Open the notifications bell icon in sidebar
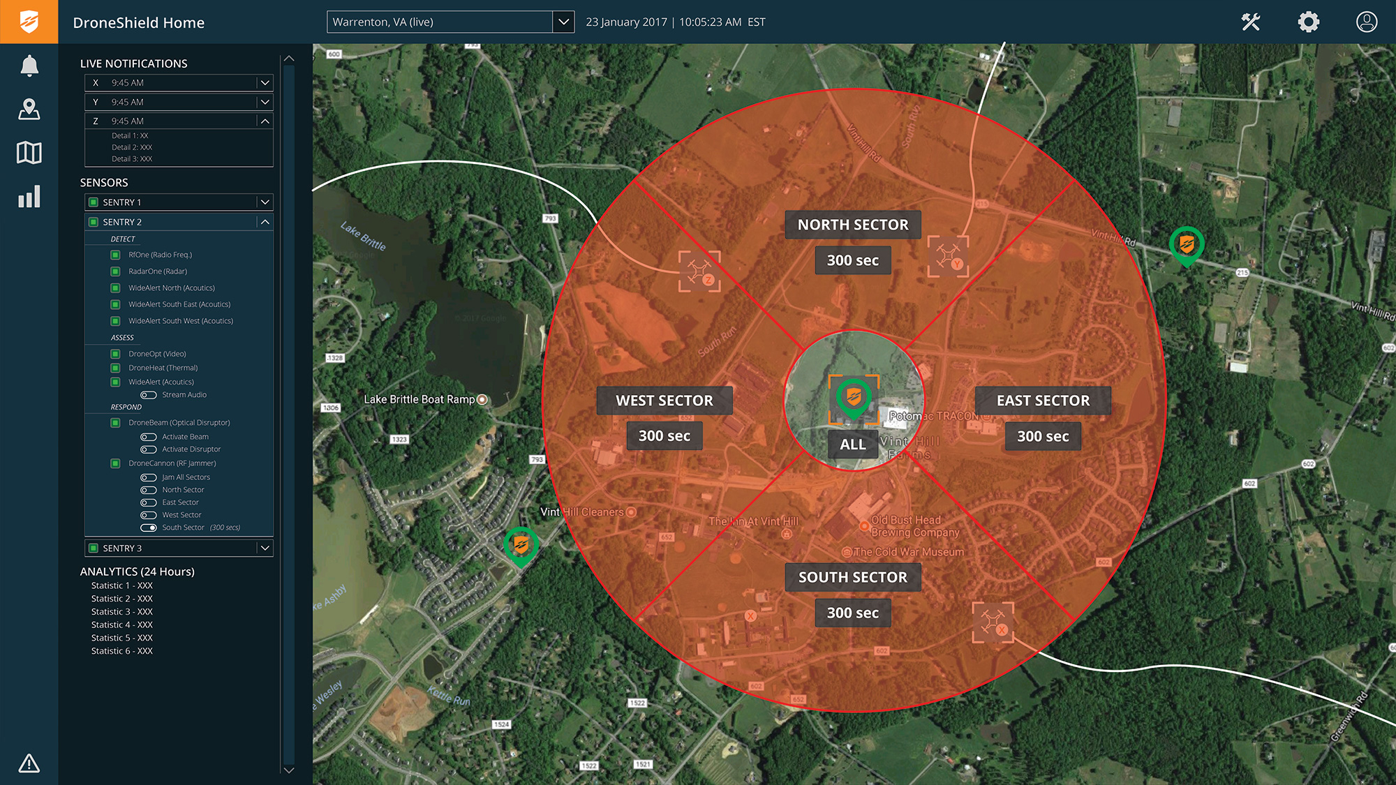The image size is (1396, 785). 29,66
